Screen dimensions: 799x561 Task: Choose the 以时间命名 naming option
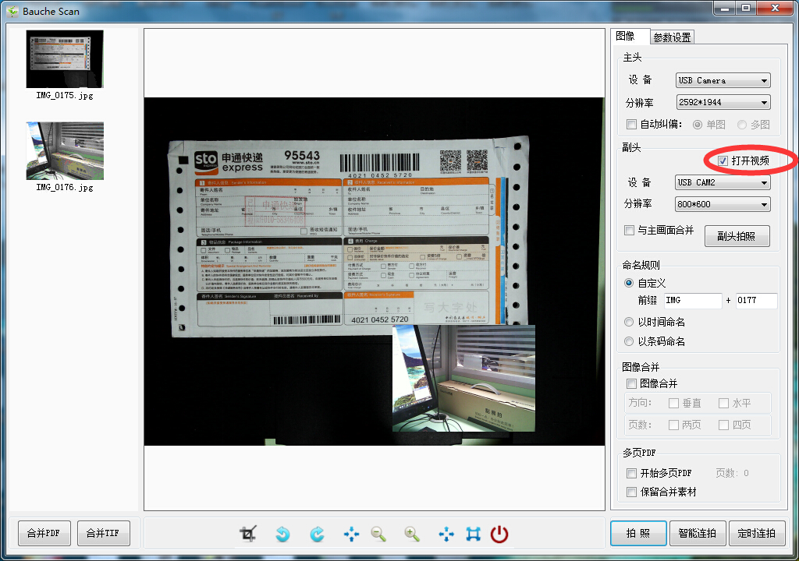(629, 322)
